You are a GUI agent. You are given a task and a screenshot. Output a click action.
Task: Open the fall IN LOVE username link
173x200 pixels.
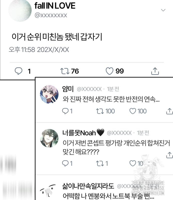coord(51,15)
